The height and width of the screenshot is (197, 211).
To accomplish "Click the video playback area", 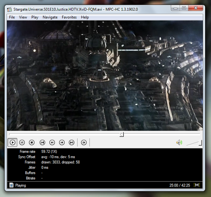I will click(105, 76).
